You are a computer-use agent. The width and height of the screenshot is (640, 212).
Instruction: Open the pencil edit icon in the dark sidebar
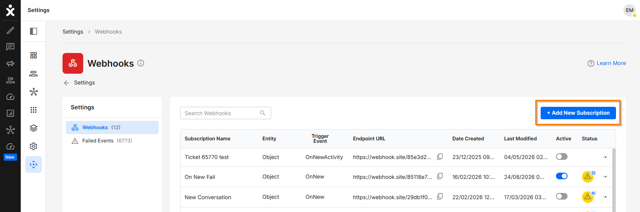click(10, 30)
